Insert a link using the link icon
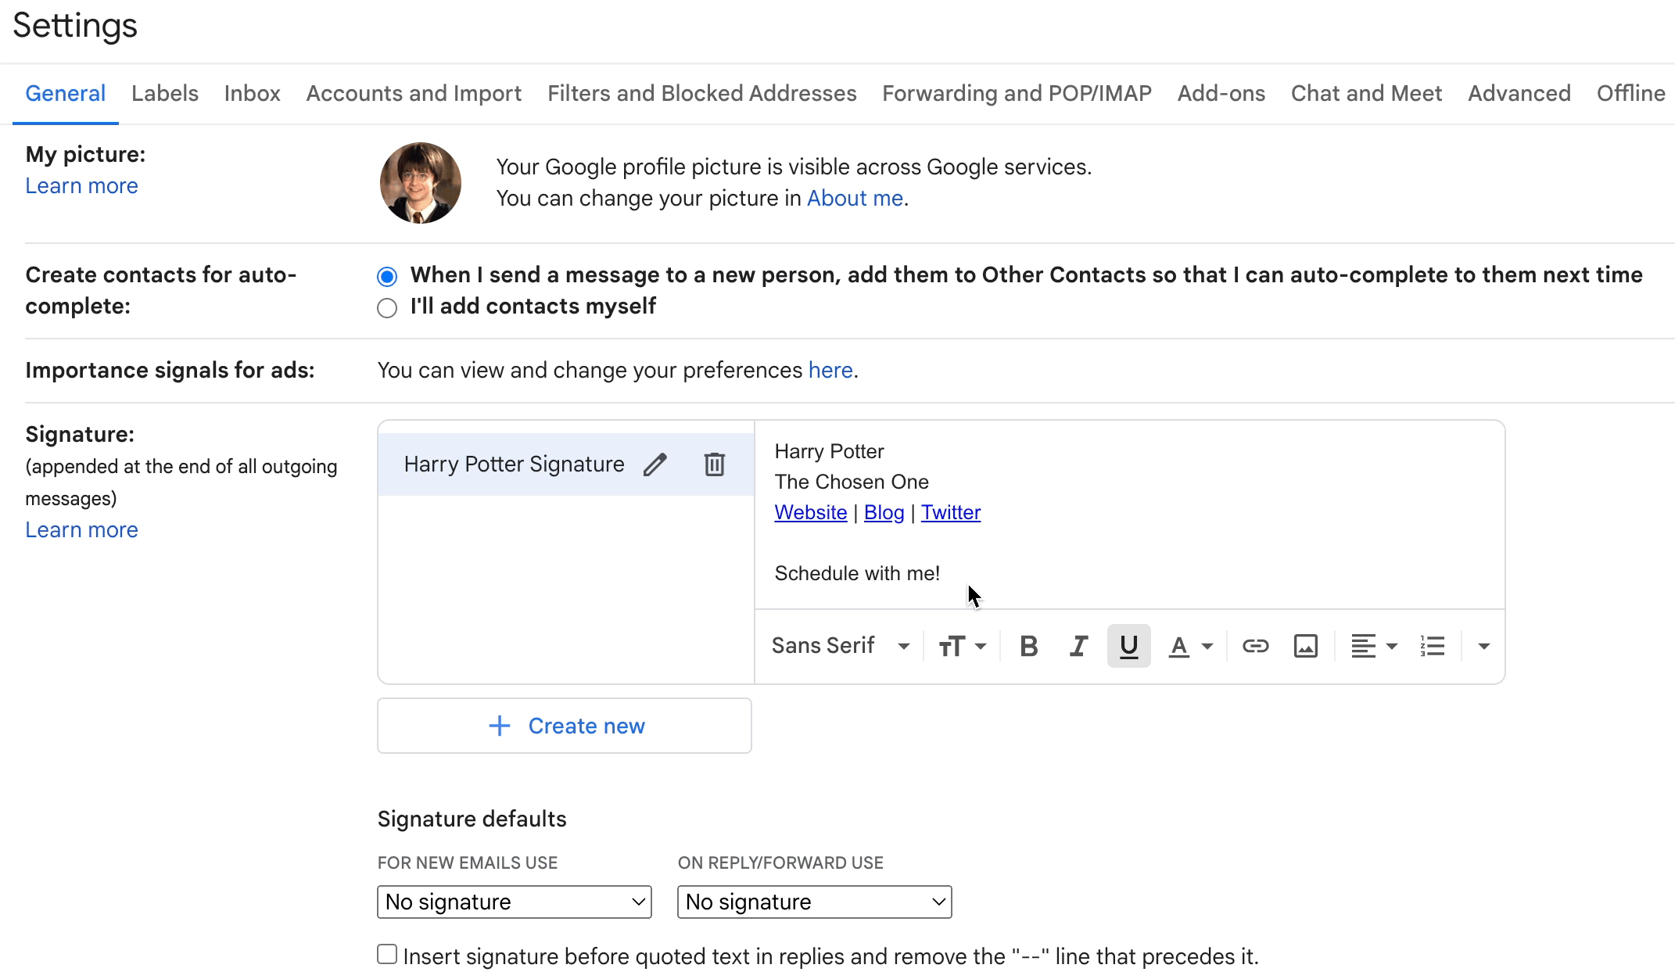 tap(1255, 646)
